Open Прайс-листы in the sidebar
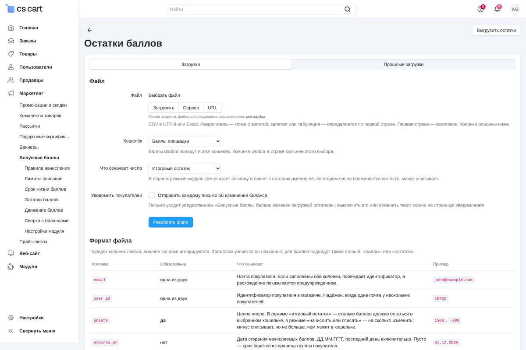This screenshot has width=526, height=350. (x=33, y=241)
